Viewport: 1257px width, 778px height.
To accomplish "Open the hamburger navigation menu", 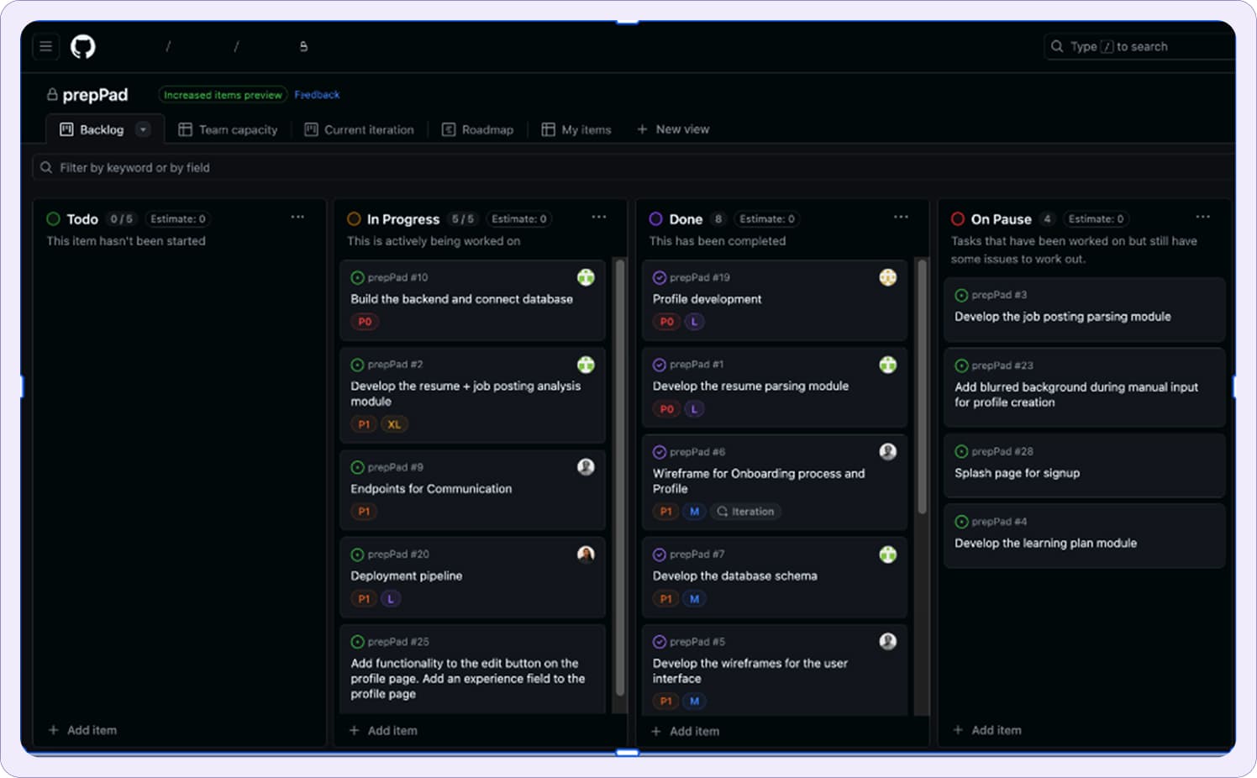I will [46, 46].
